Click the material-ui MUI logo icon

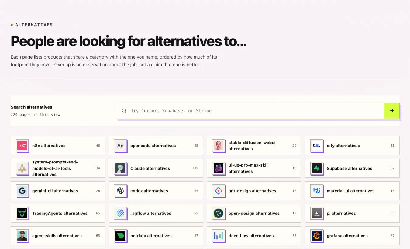coord(317,191)
